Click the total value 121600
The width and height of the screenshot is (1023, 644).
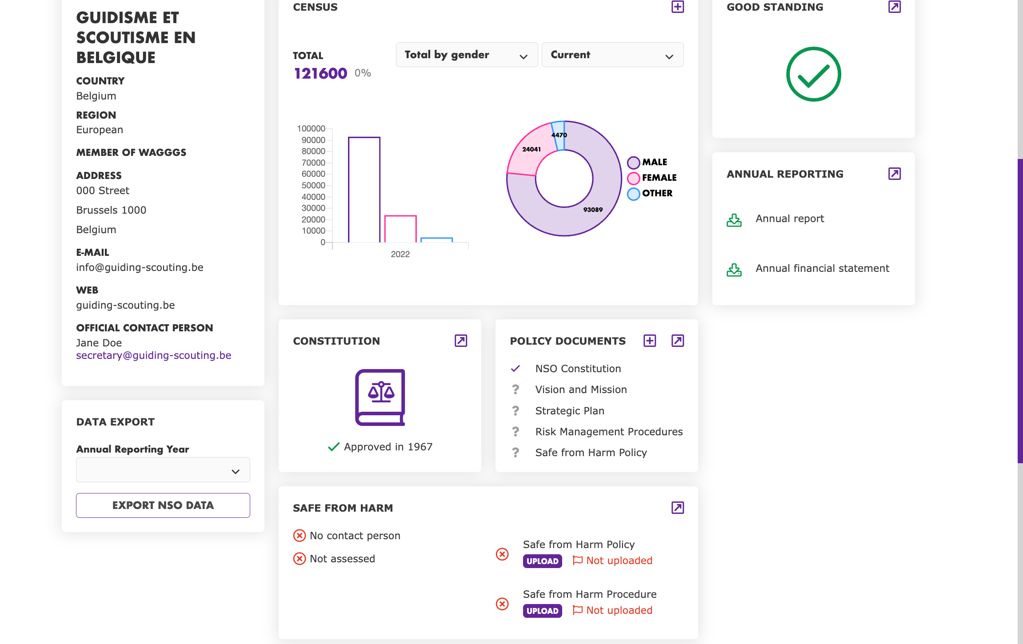(320, 73)
